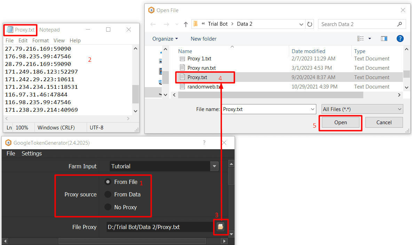Click line 27.79.216.169:59090 in Notepad
Image resolution: width=412 pixels, height=245 pixels.
click(38, 49)
